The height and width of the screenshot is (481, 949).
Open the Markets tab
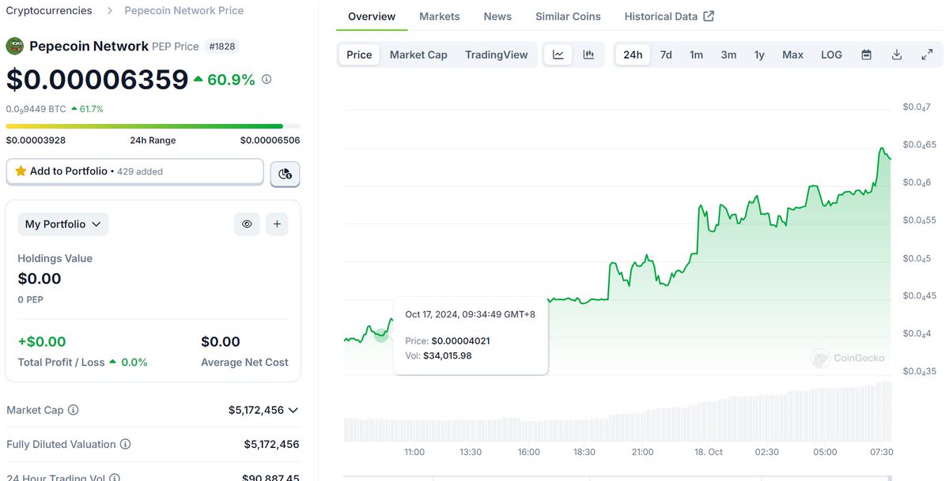tap(440, 16)
